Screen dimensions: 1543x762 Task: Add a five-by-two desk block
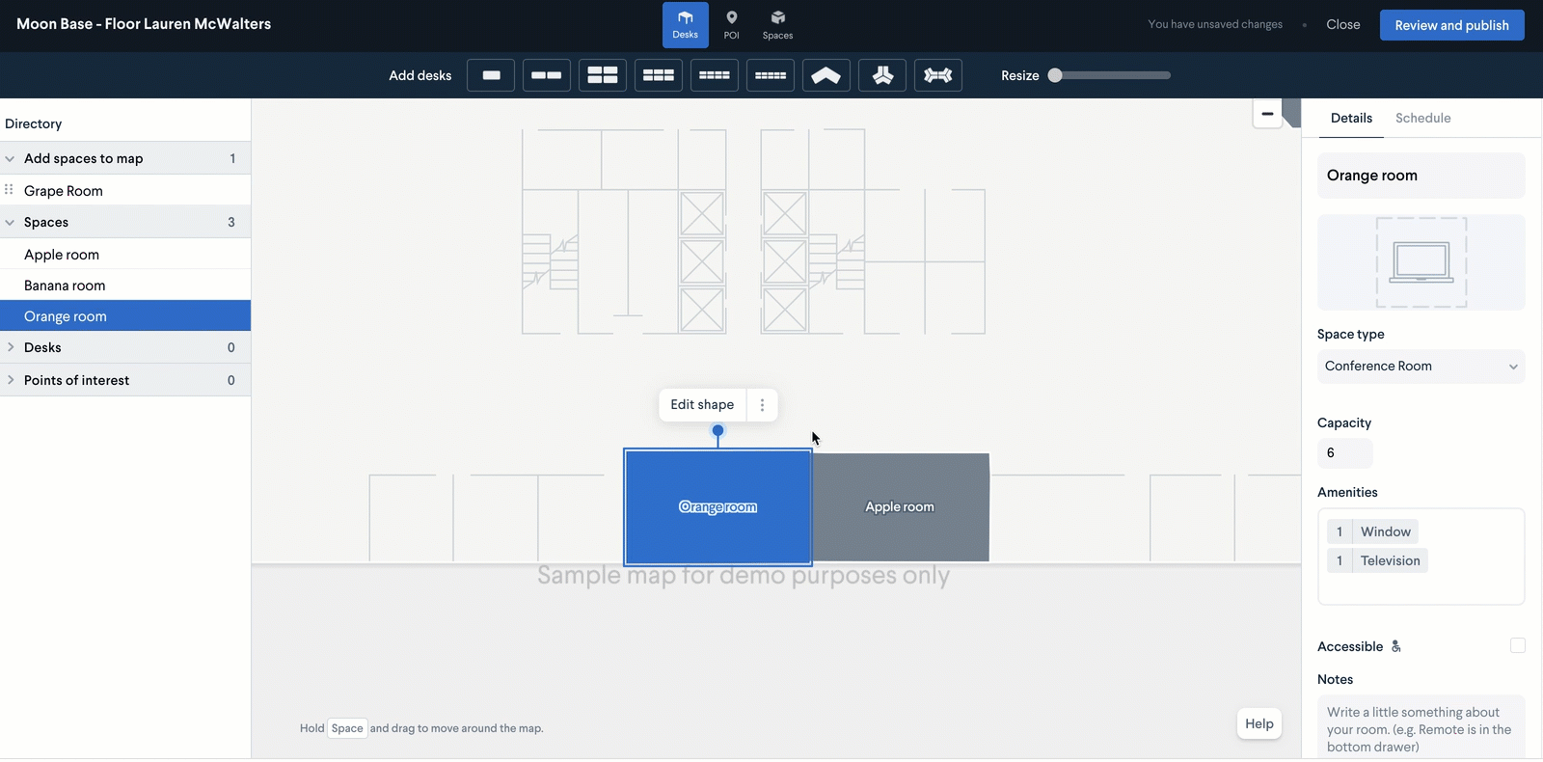(x=771, y=75)
